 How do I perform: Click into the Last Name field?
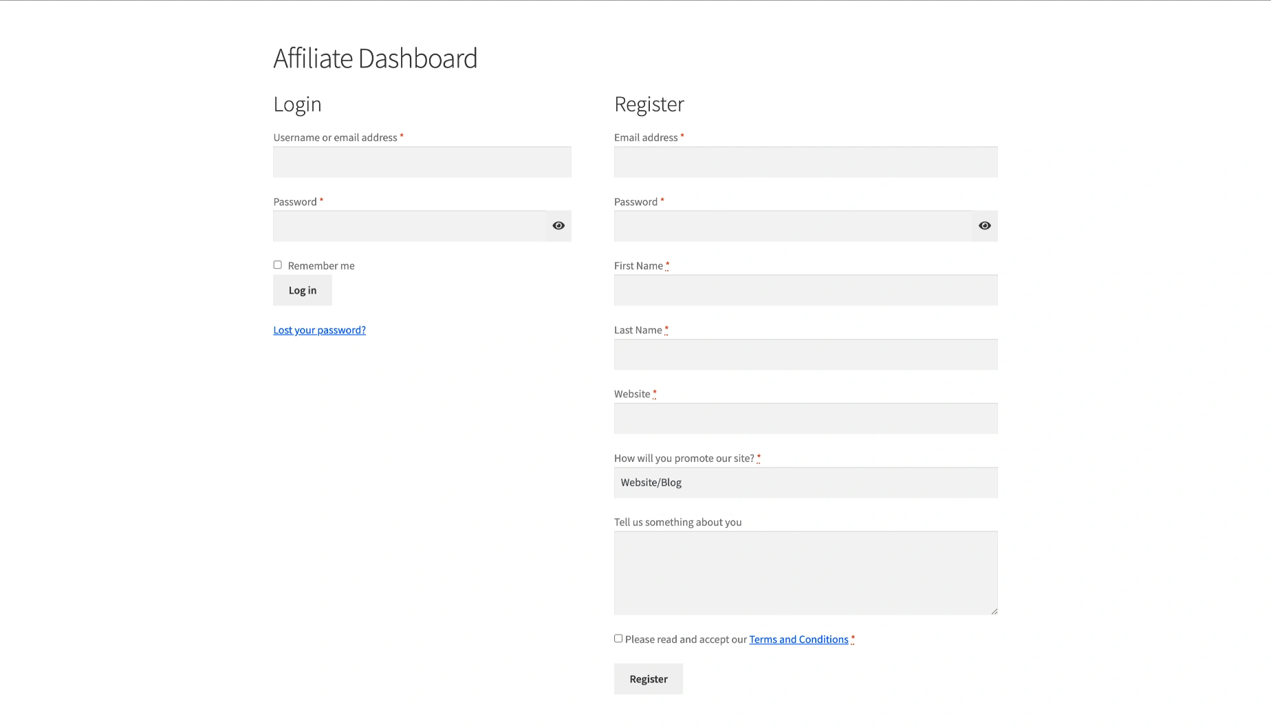(x=805, y=355)
